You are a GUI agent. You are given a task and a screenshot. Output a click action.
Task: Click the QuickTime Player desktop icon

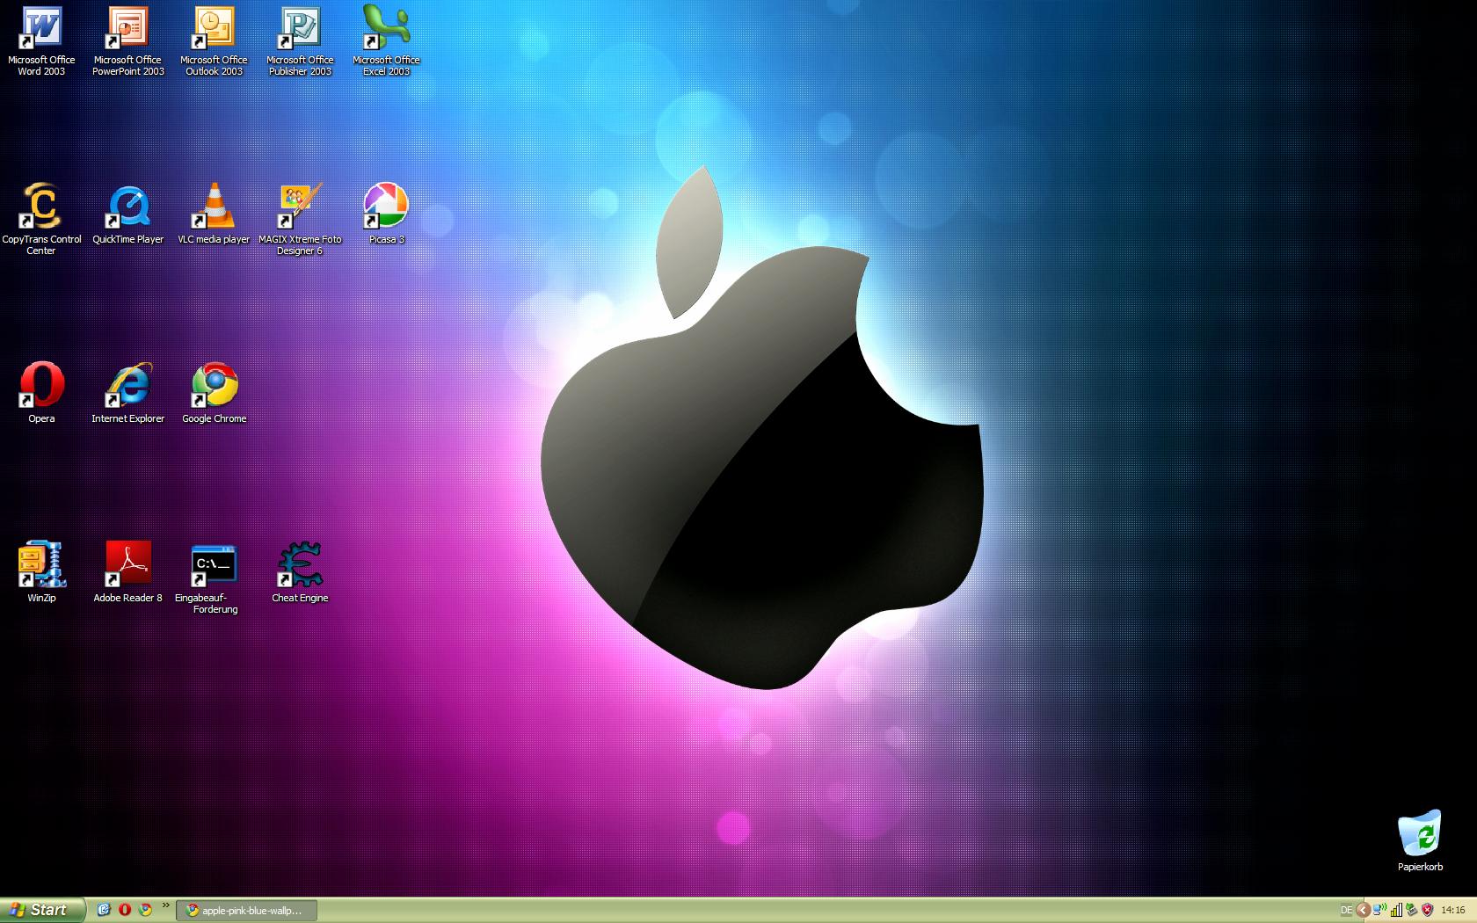tap(128, 214)
